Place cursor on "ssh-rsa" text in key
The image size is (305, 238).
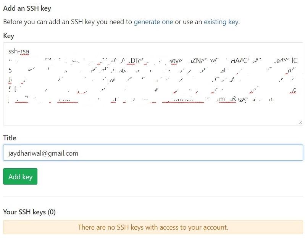tap(18, 51)
